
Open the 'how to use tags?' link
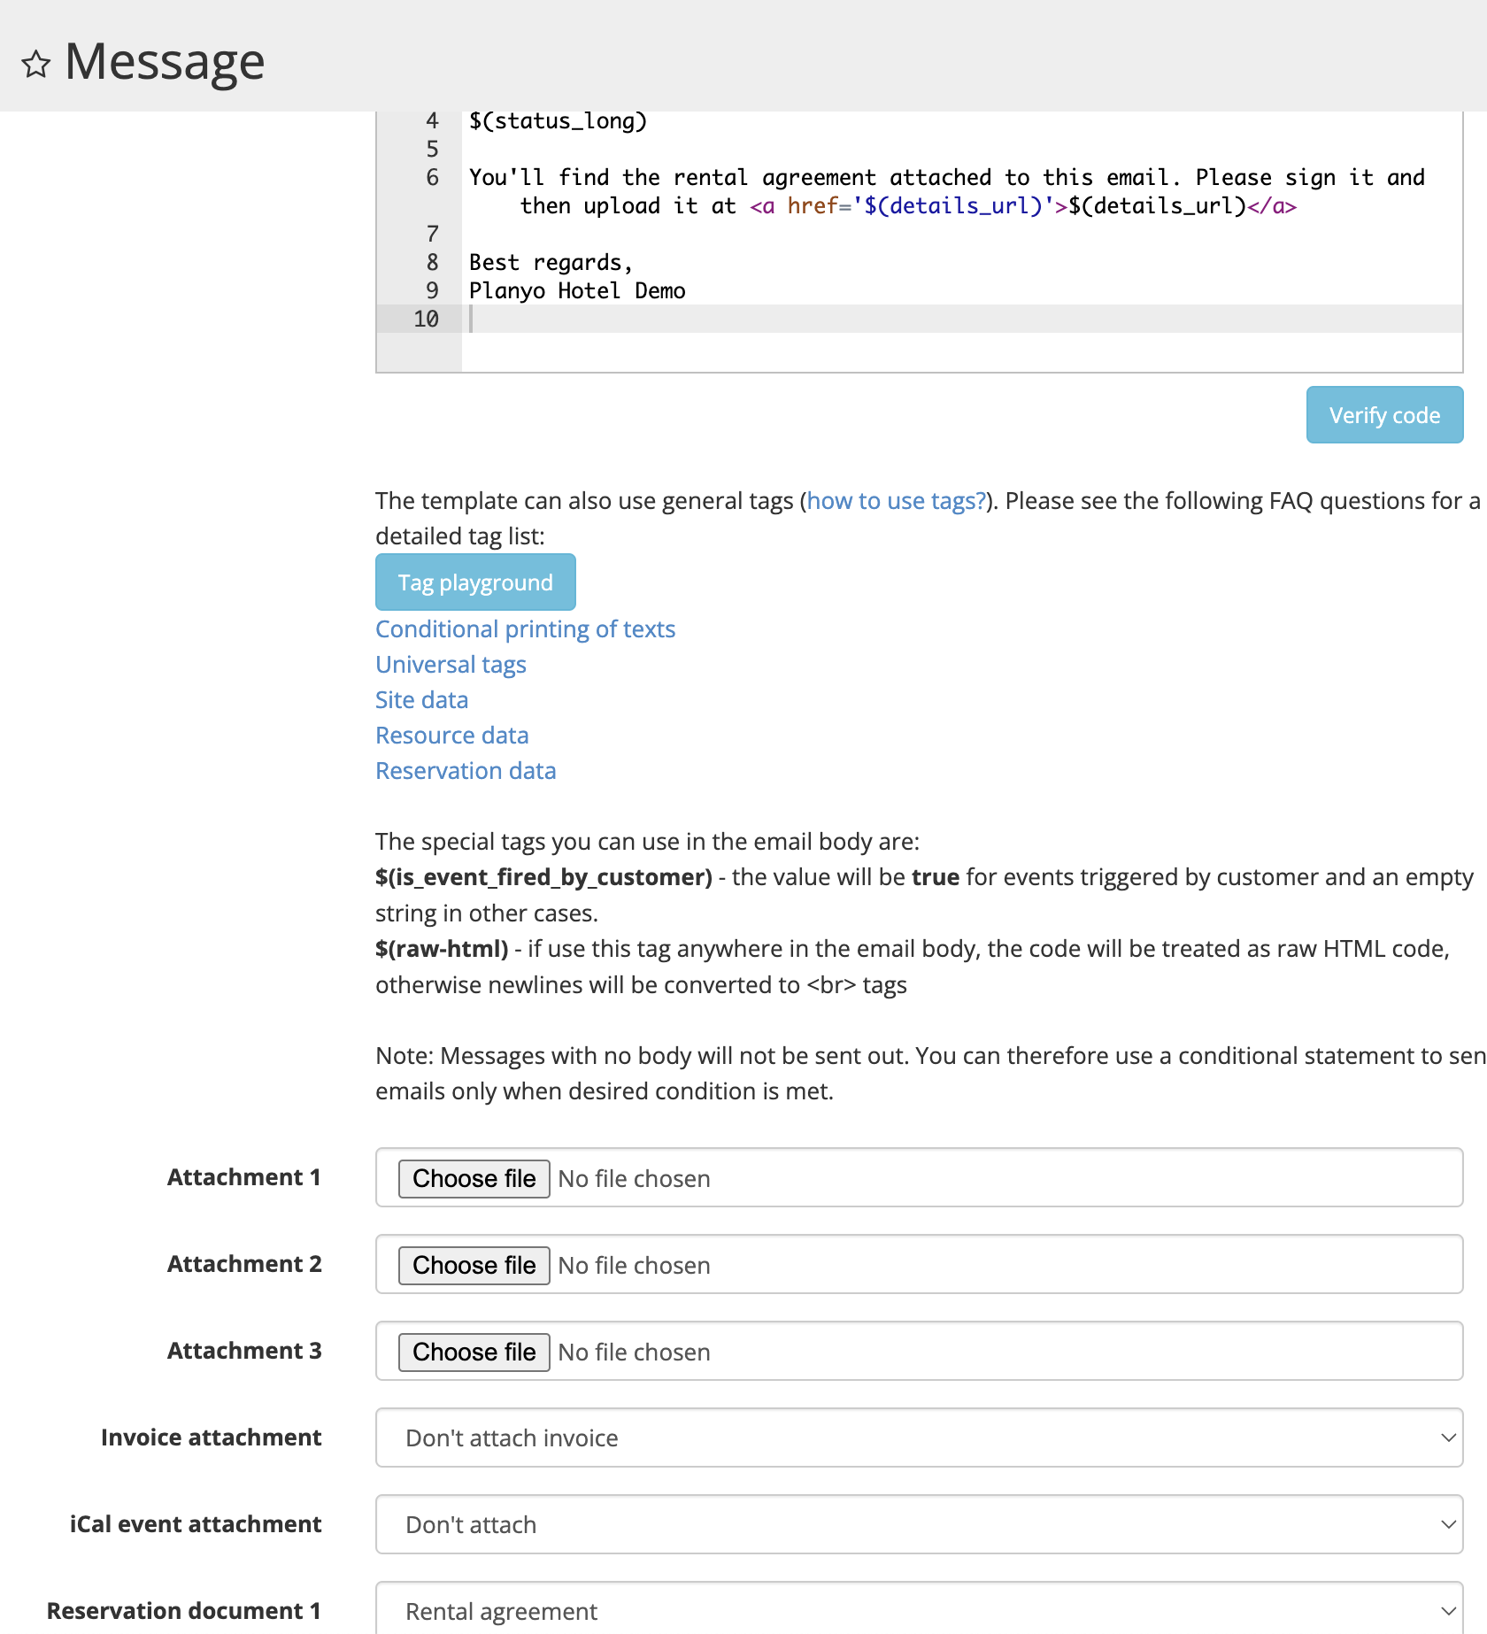coord(896,501)
